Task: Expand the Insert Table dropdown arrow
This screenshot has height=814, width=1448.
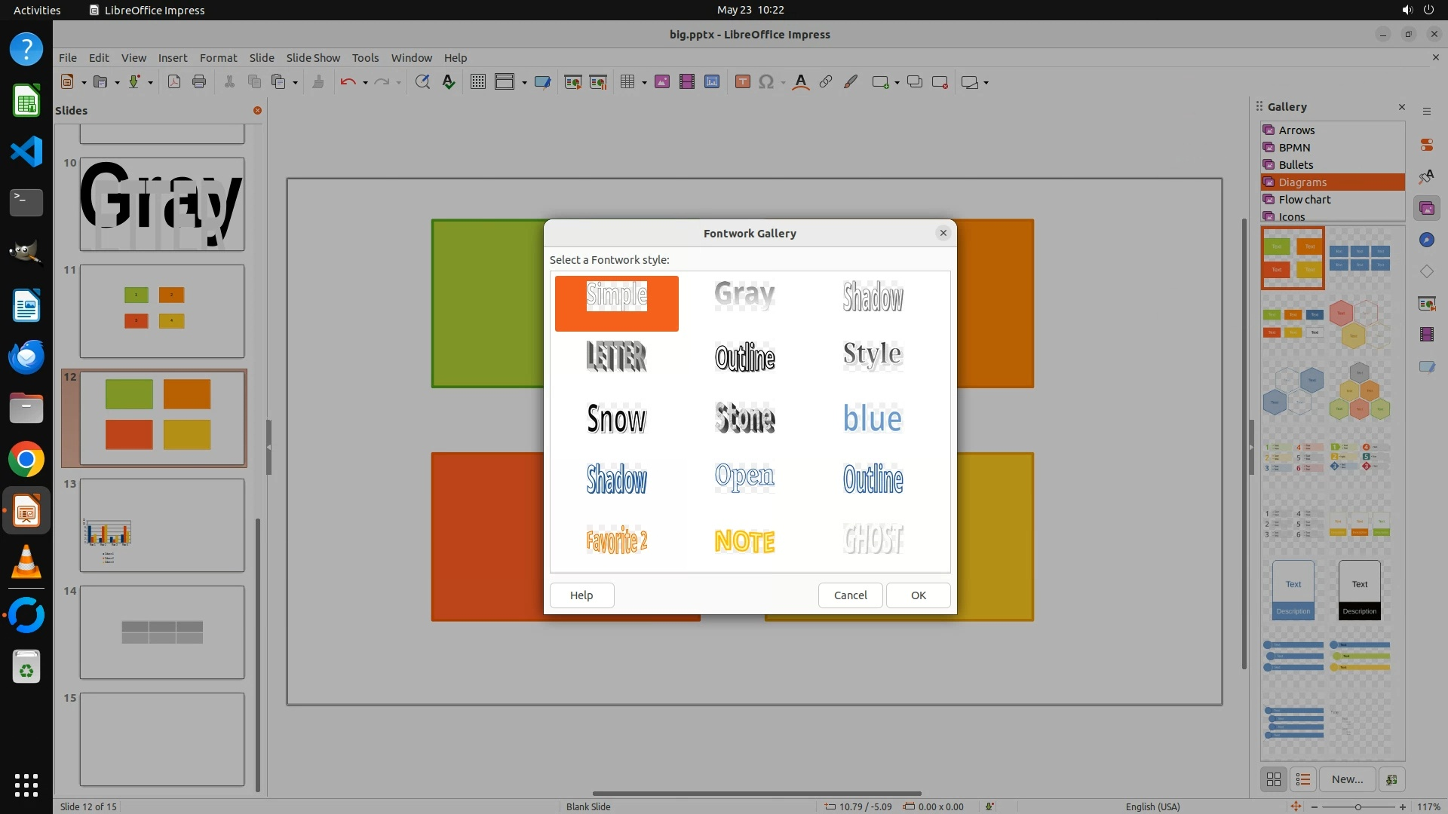Action: point(644,82)
